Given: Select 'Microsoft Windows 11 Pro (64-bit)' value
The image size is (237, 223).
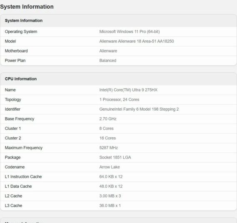Looking at the screenshot, I should [130, 32].
